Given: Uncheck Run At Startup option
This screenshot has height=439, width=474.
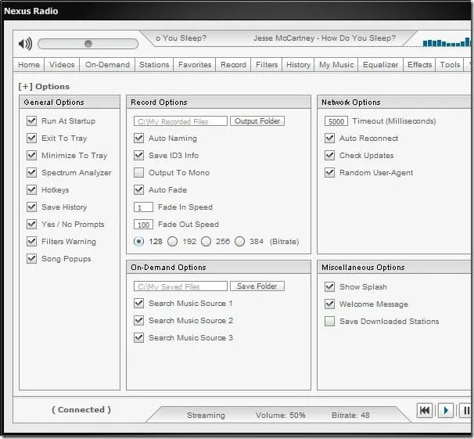Looking at the screenshot, I should pos(32,121).
